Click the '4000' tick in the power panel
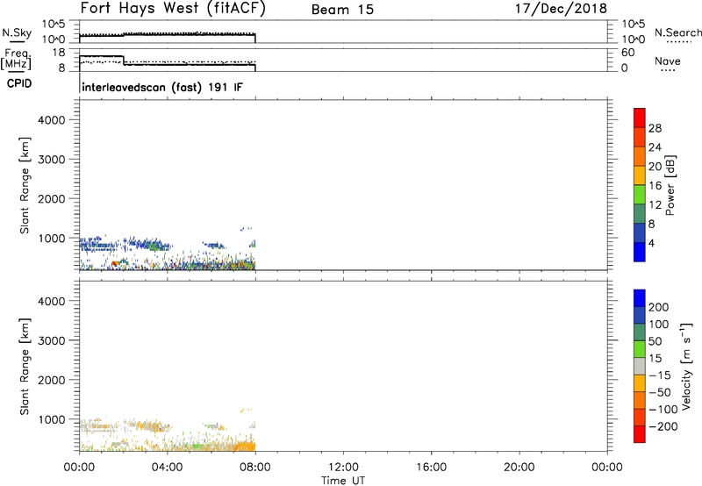The width and height of the screenshot is (702, 486). click(x=52, y=120)
